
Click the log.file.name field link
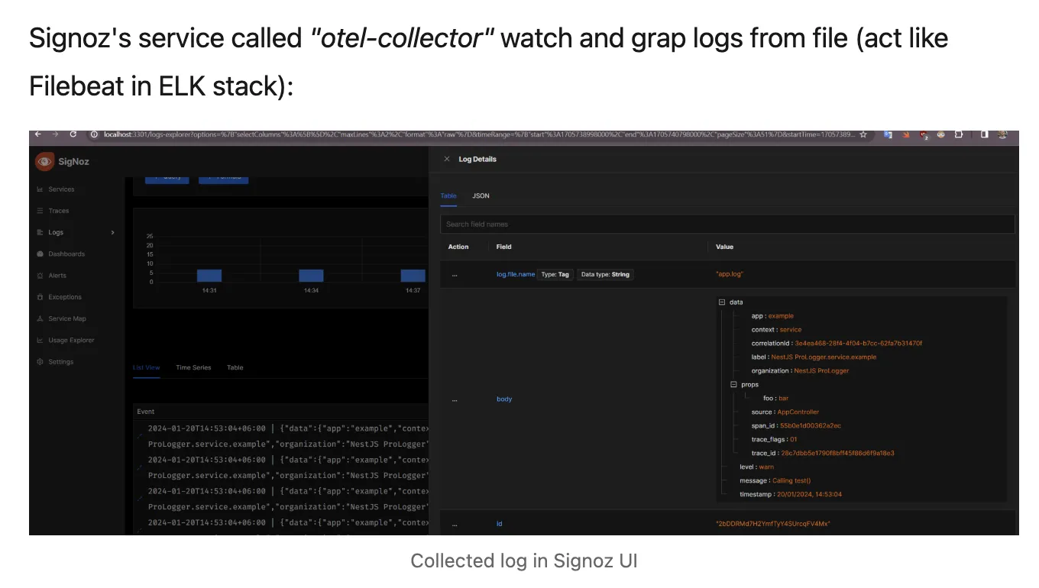(516, 274)
